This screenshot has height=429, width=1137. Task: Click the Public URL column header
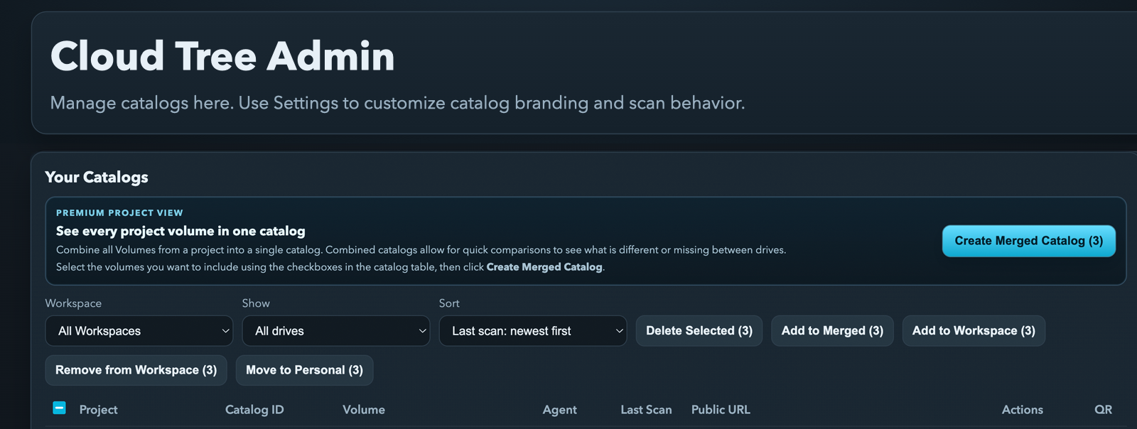coord(720,409)
